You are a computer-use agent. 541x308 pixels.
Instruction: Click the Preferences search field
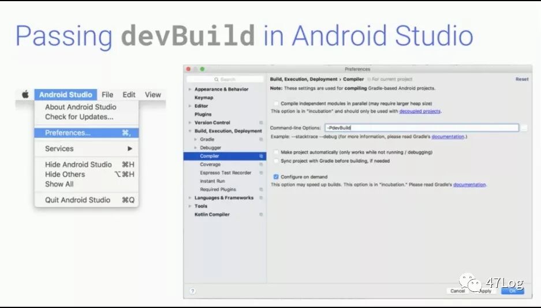[x=225, y=79]
